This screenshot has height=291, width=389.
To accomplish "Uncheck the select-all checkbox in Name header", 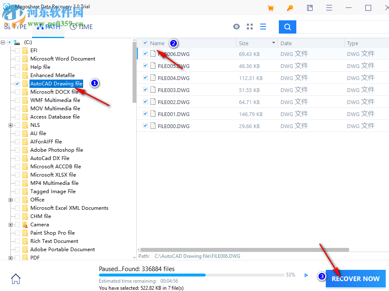I will (x=145, y=43).
